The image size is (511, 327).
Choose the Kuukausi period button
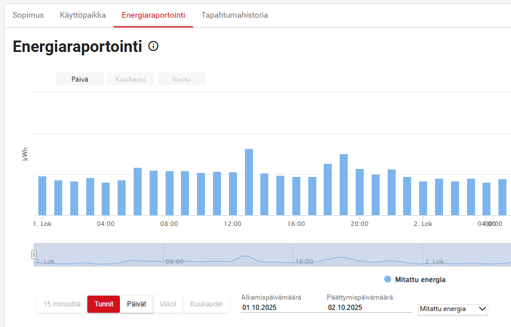pos(131,79)
